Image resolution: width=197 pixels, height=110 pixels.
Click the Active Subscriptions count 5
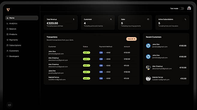[x=159, y=23]
